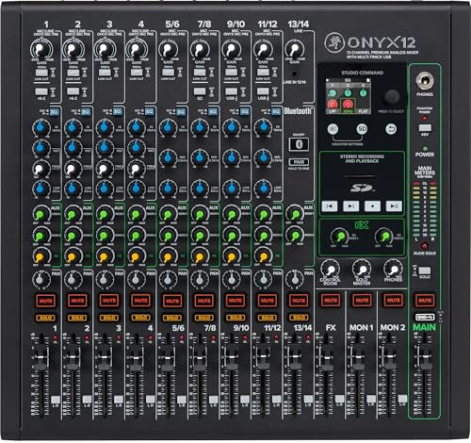Select the round SD button in Studio Command
Viewport: 471px width, 443px height.
point(362,129)
